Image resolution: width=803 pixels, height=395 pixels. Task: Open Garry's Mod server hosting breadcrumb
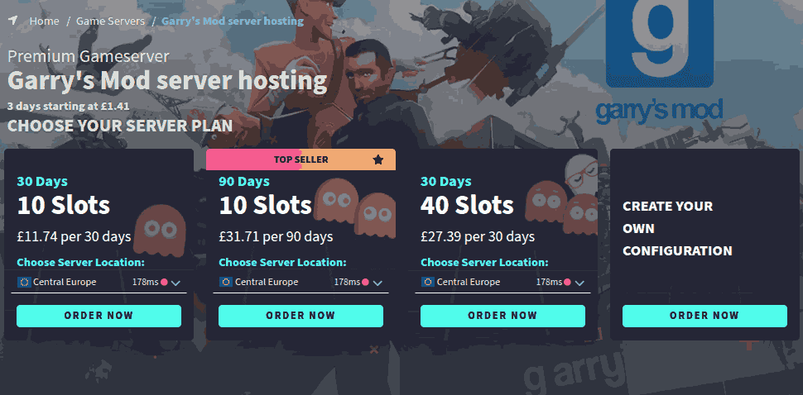(233, 21)
